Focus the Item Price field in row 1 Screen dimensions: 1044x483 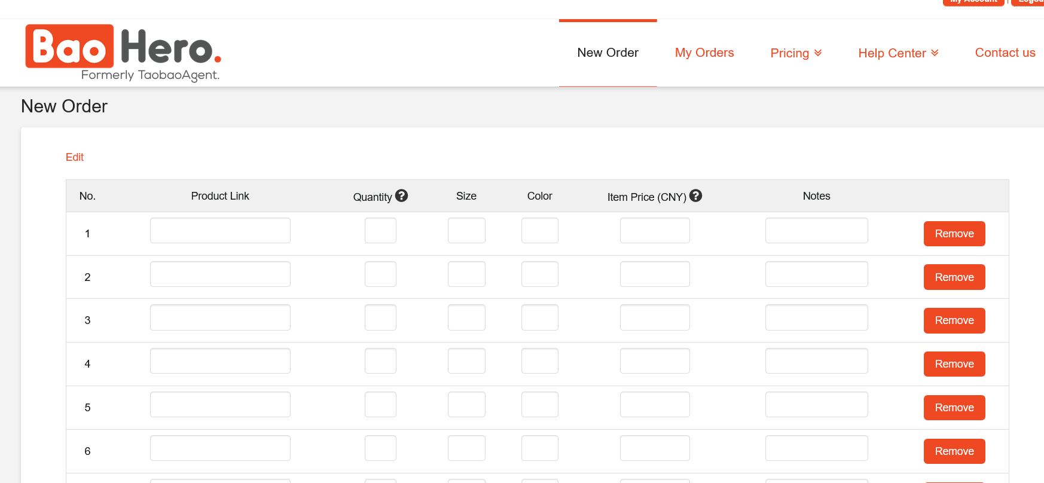point(655,231)
